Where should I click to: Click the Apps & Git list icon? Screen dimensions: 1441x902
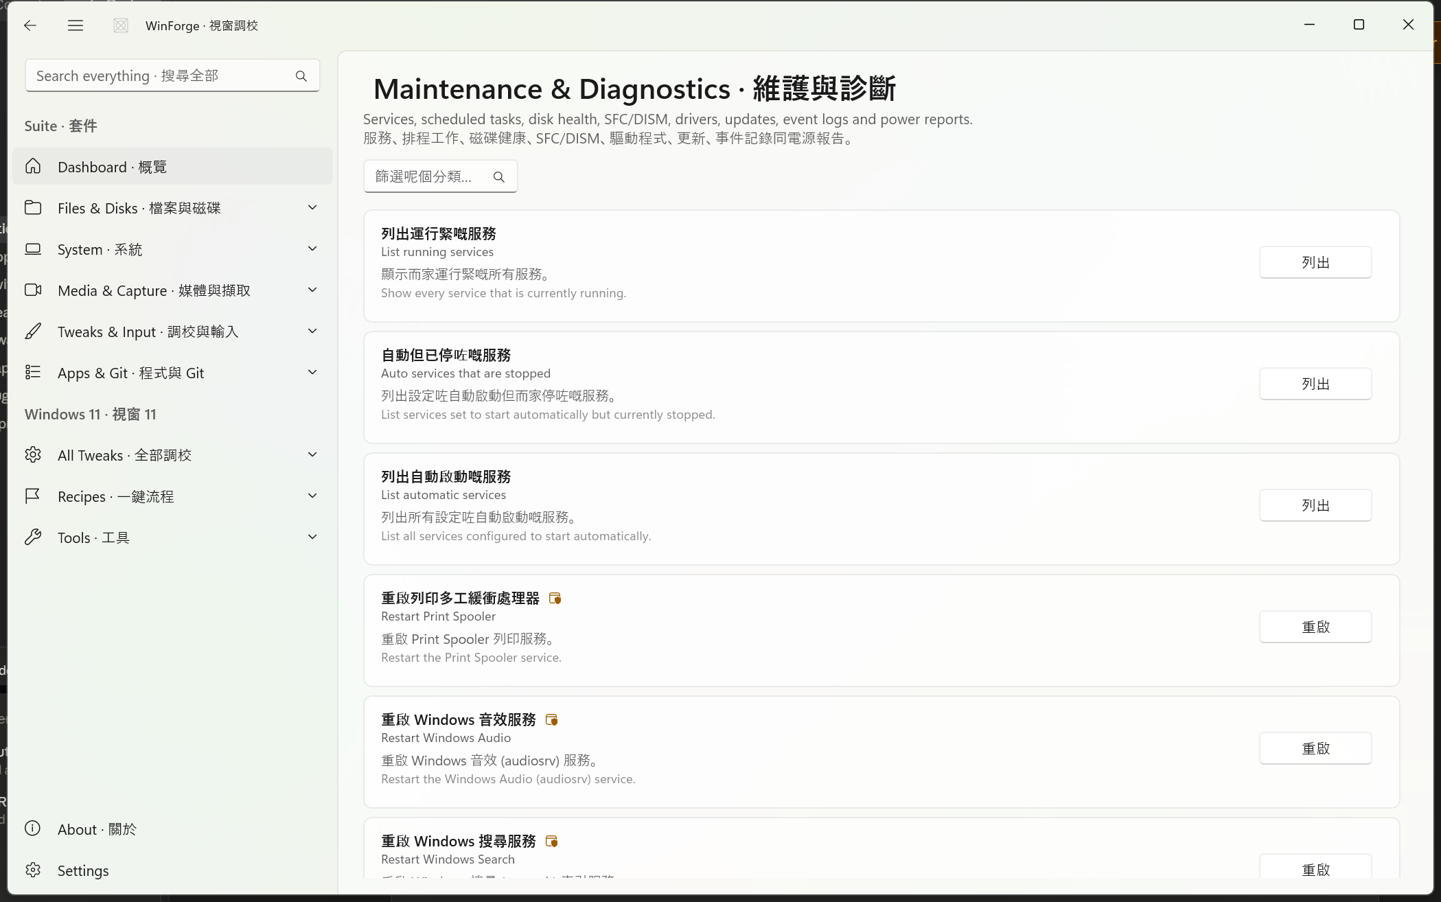coord(33,372)
